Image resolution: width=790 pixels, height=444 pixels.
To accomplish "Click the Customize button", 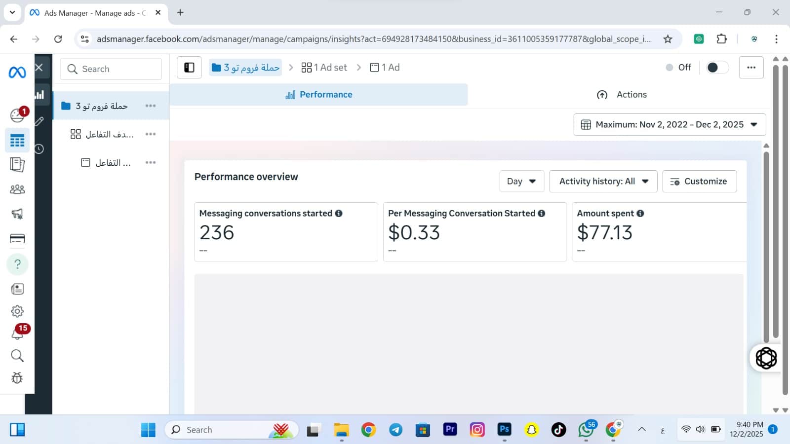I will point(699,182).
